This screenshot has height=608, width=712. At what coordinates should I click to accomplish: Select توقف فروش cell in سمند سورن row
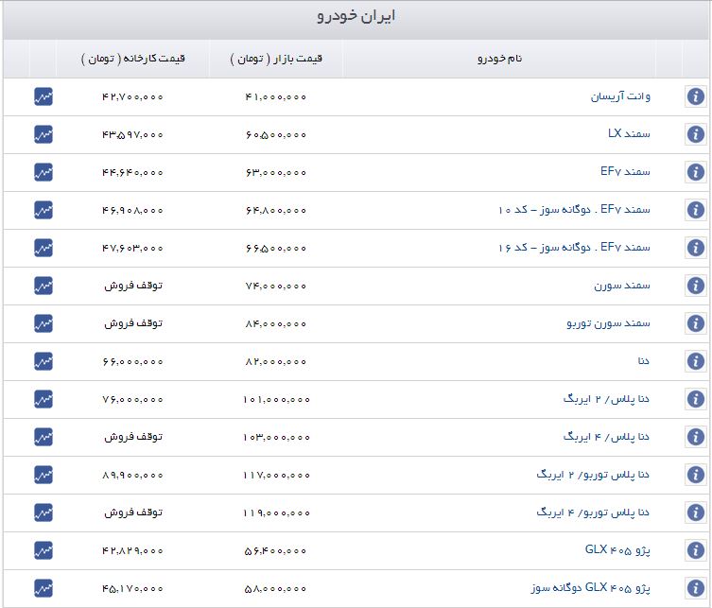(x=133, y=286)
